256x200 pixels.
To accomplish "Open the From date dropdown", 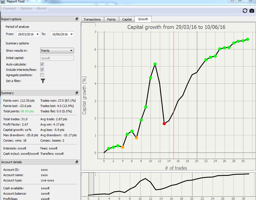I will pyautogui.click(x=38, y=34).
